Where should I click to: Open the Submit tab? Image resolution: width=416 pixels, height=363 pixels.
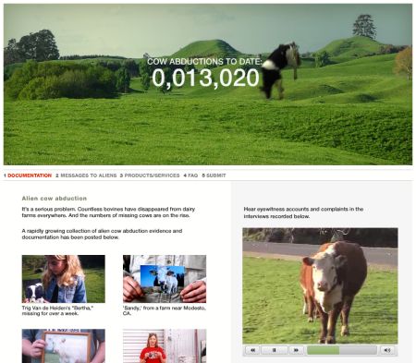(x=214, y=175)
